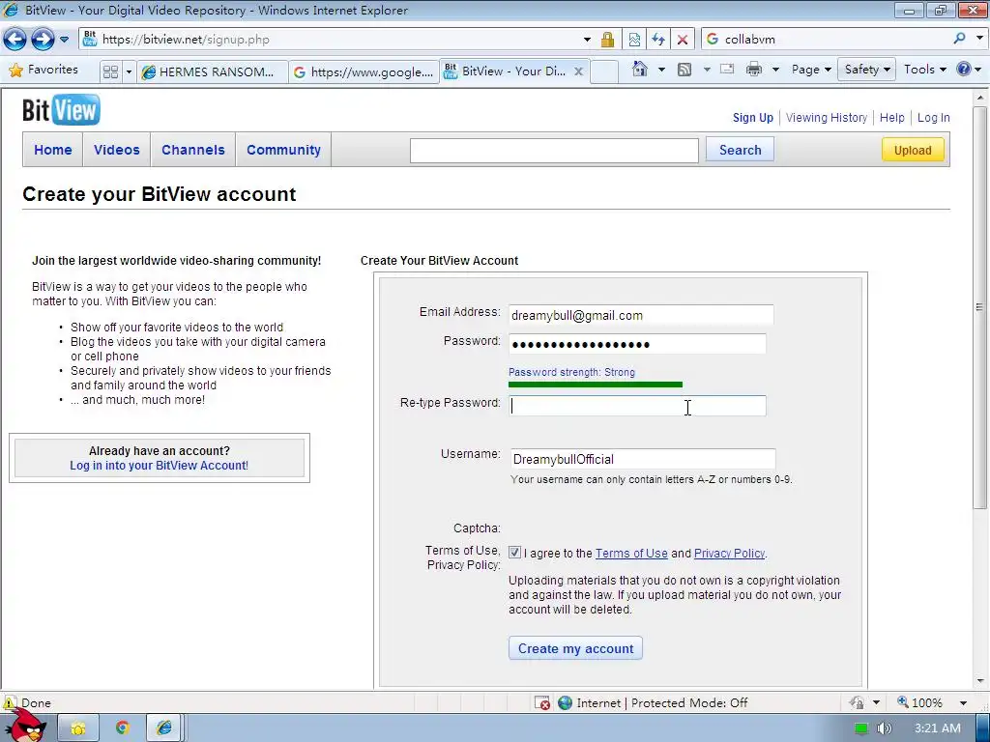Viewport: 990px width, 742px height.
Task: Uncheck the Terms of Use agreement checkbox
Action: coord(514,552)
